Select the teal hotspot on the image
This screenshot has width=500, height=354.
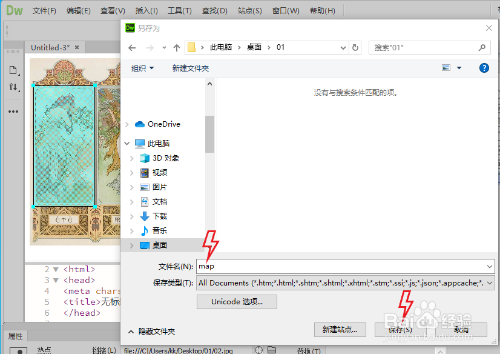click(64, 146)
